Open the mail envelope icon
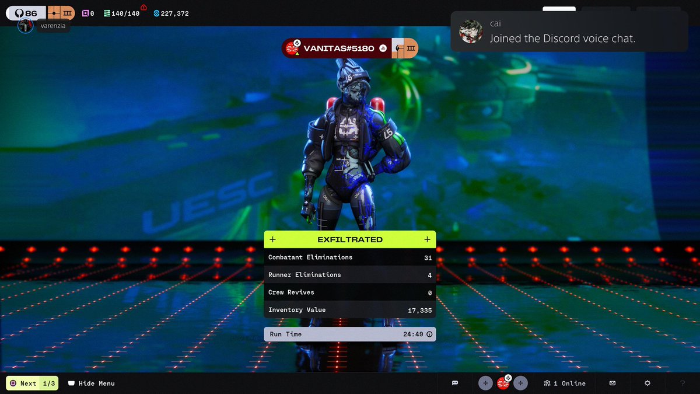Viewport: 700px width, 394px height. (x=612, y=383)
